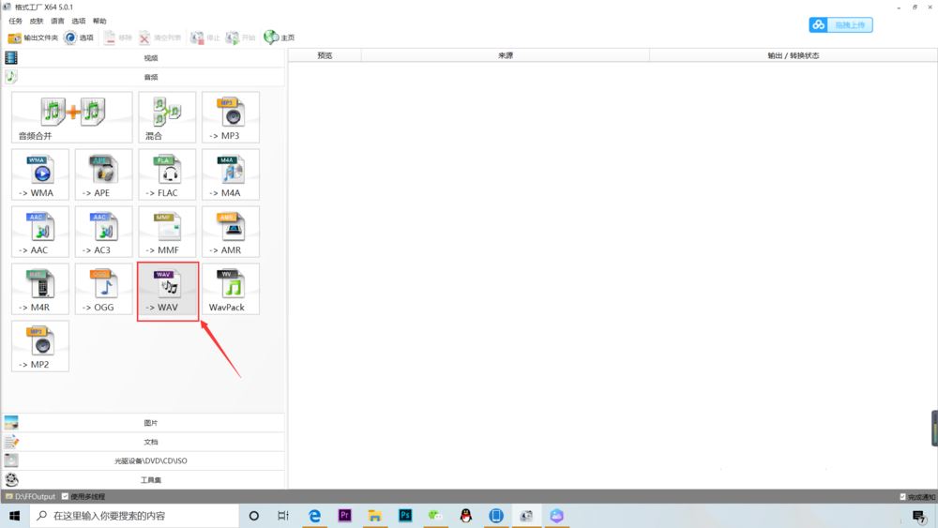Viewport: 938px width, 528px height.
Task: Pick the -> FLAC conversion icon
Action: (x=167, y=174)
